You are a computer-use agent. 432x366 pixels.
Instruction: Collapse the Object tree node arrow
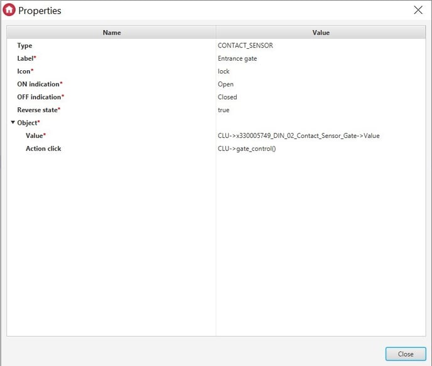[13, 123]
